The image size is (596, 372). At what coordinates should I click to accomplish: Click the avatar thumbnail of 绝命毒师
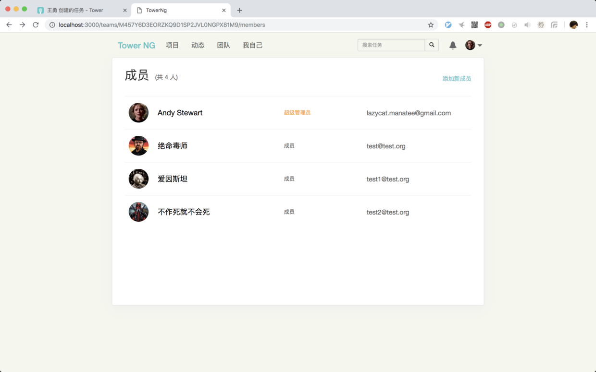138,146
